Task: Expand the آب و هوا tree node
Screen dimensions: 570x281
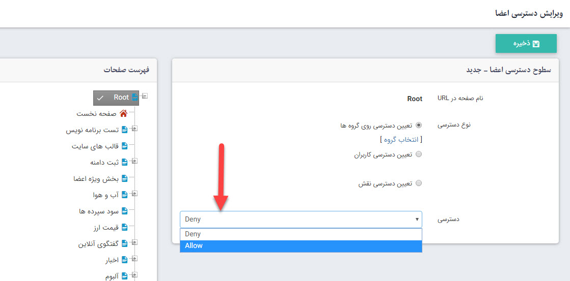Action: [134, 194]
